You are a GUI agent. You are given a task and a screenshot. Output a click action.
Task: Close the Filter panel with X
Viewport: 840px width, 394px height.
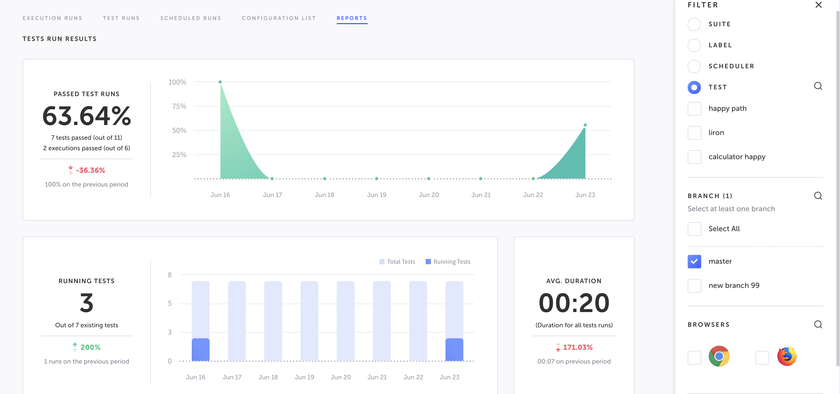tap(818, 5)
